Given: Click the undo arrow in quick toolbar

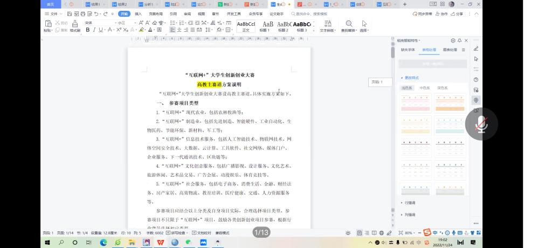Looking at the screenshot, I should click(96, 14).
